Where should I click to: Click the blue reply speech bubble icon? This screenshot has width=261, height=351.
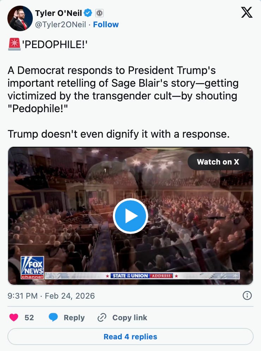53,317
